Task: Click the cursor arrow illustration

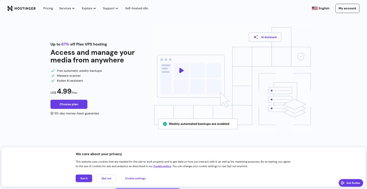Action: (x=224, y=100)
